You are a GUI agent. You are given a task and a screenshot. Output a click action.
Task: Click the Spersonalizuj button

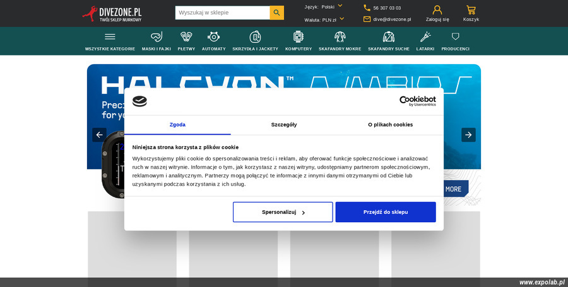[x=283, y=212]
